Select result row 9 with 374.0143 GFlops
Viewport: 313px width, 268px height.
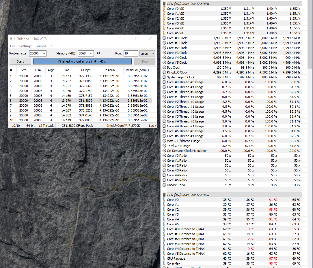(x=80, y=115)
